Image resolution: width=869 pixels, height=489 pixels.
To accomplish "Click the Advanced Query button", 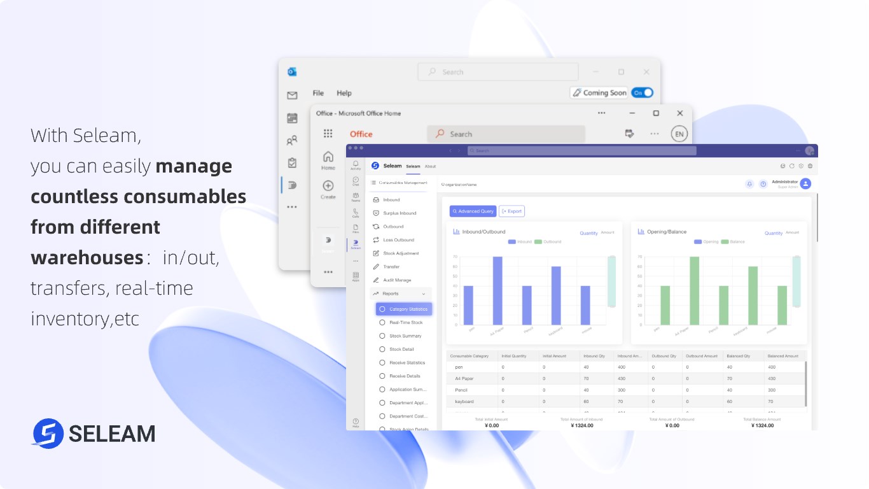I will point(473,211).
